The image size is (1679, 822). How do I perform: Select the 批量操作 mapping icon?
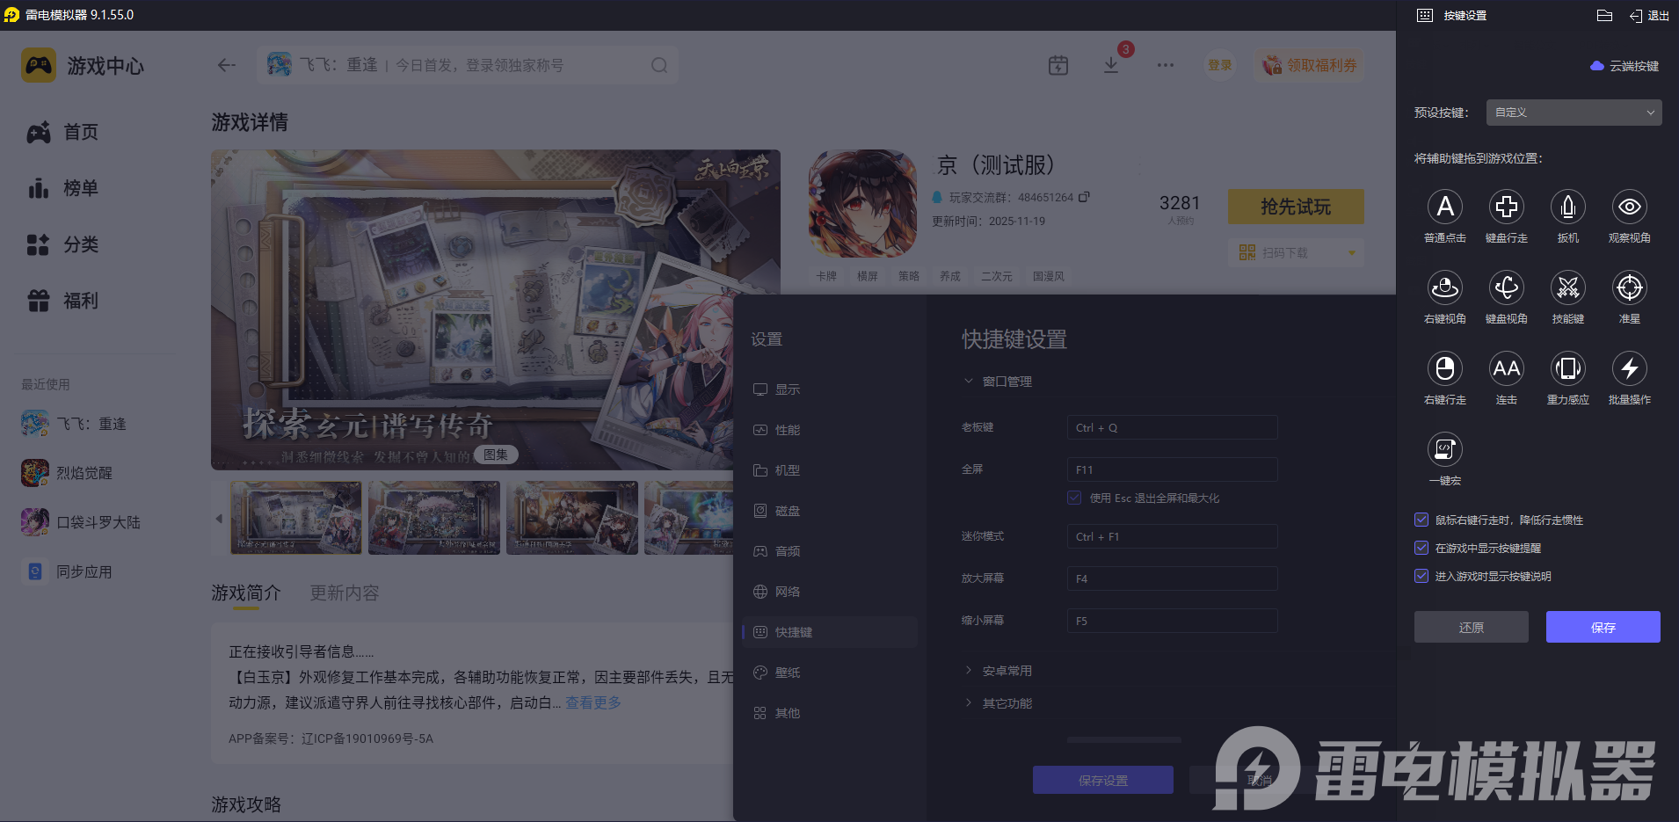click(1629, 369)
